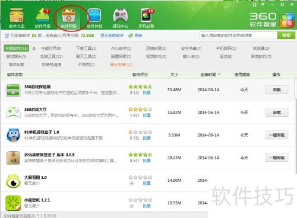
Task: Filter by 股票网银(1)
Action: (x=121, y=56)
